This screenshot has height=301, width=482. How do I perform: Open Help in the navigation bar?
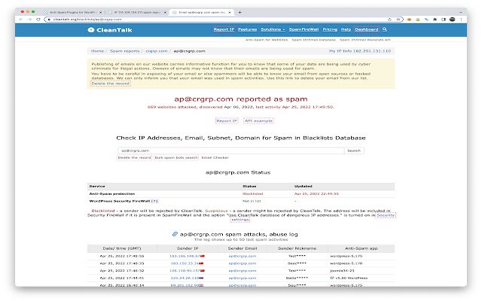(346, 29)
